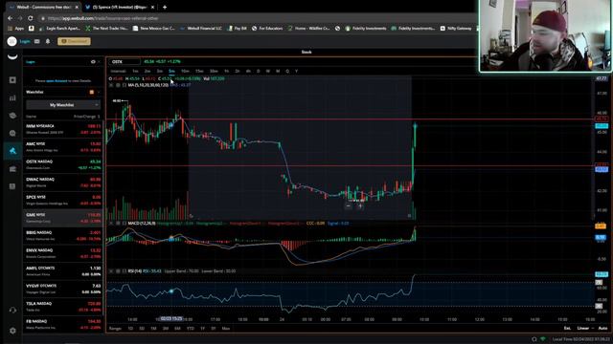Open the support headset icon
This screenshot has width=613, height=344.
(x=12, y=311)
